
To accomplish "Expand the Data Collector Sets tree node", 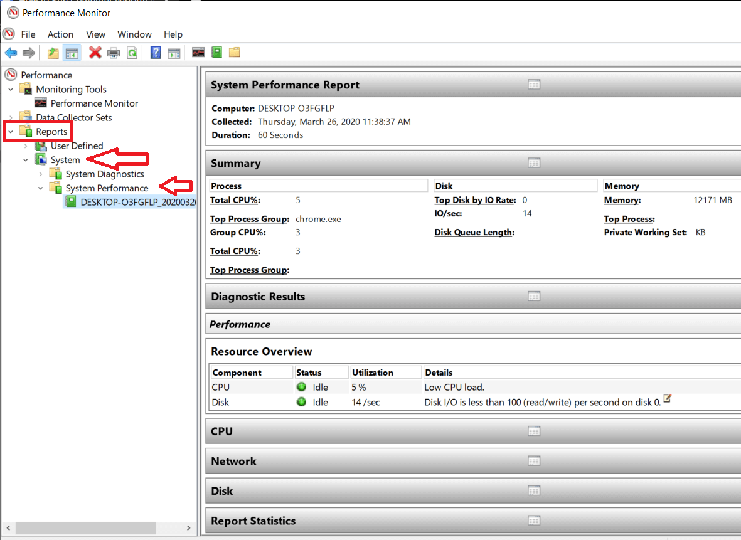I will click(x=11, y=118).
